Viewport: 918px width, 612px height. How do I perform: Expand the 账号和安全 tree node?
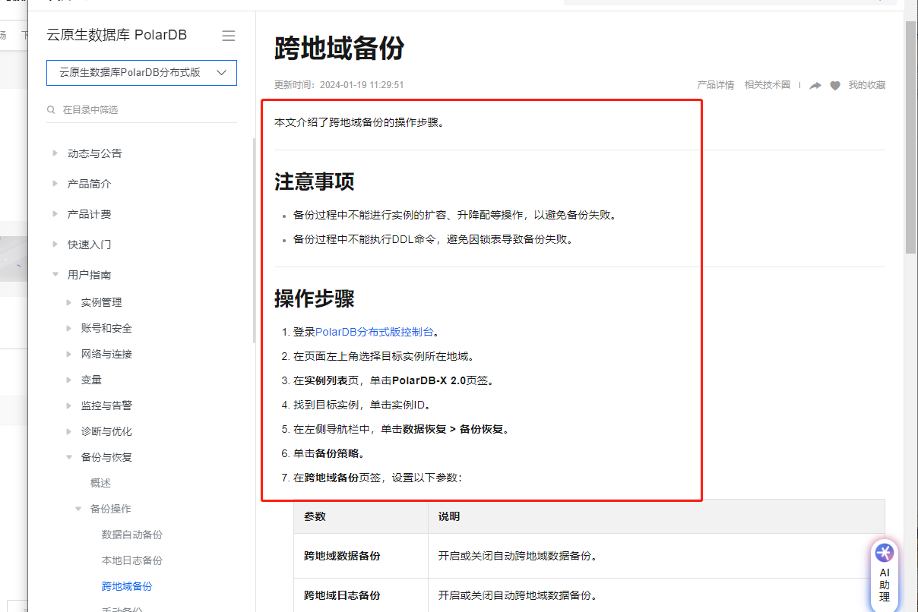[69, 328]
